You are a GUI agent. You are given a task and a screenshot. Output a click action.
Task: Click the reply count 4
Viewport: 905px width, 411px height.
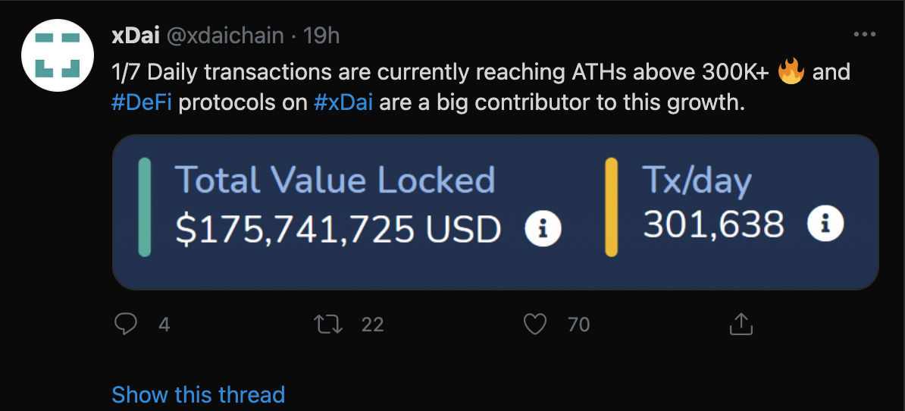click(x=164, y=325)
